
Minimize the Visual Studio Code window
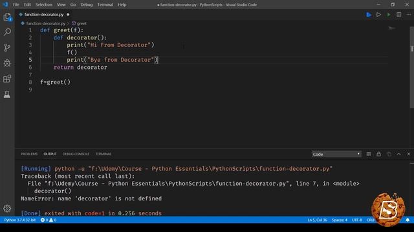click(378, 5)
